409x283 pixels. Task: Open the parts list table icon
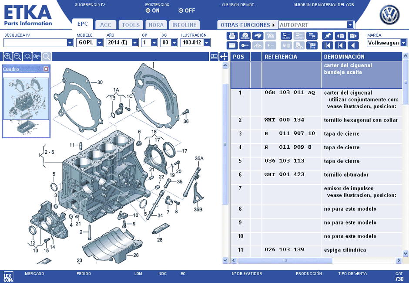(x=232, y=45)
